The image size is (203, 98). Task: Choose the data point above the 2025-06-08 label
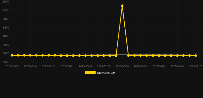[141, 56]
